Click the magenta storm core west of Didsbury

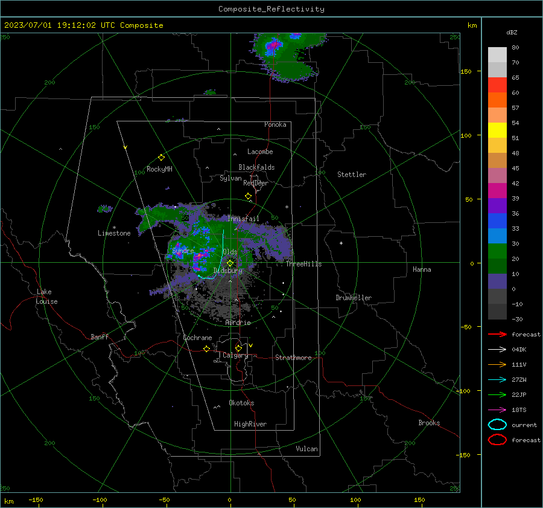(200, 257)
